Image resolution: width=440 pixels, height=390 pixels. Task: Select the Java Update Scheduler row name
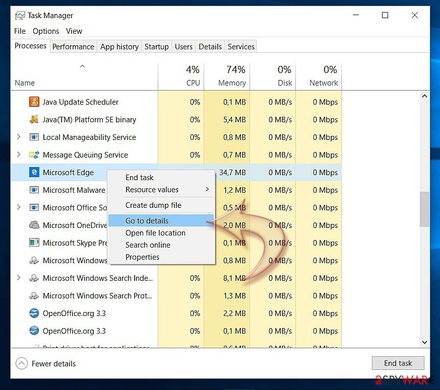[81, 102]
